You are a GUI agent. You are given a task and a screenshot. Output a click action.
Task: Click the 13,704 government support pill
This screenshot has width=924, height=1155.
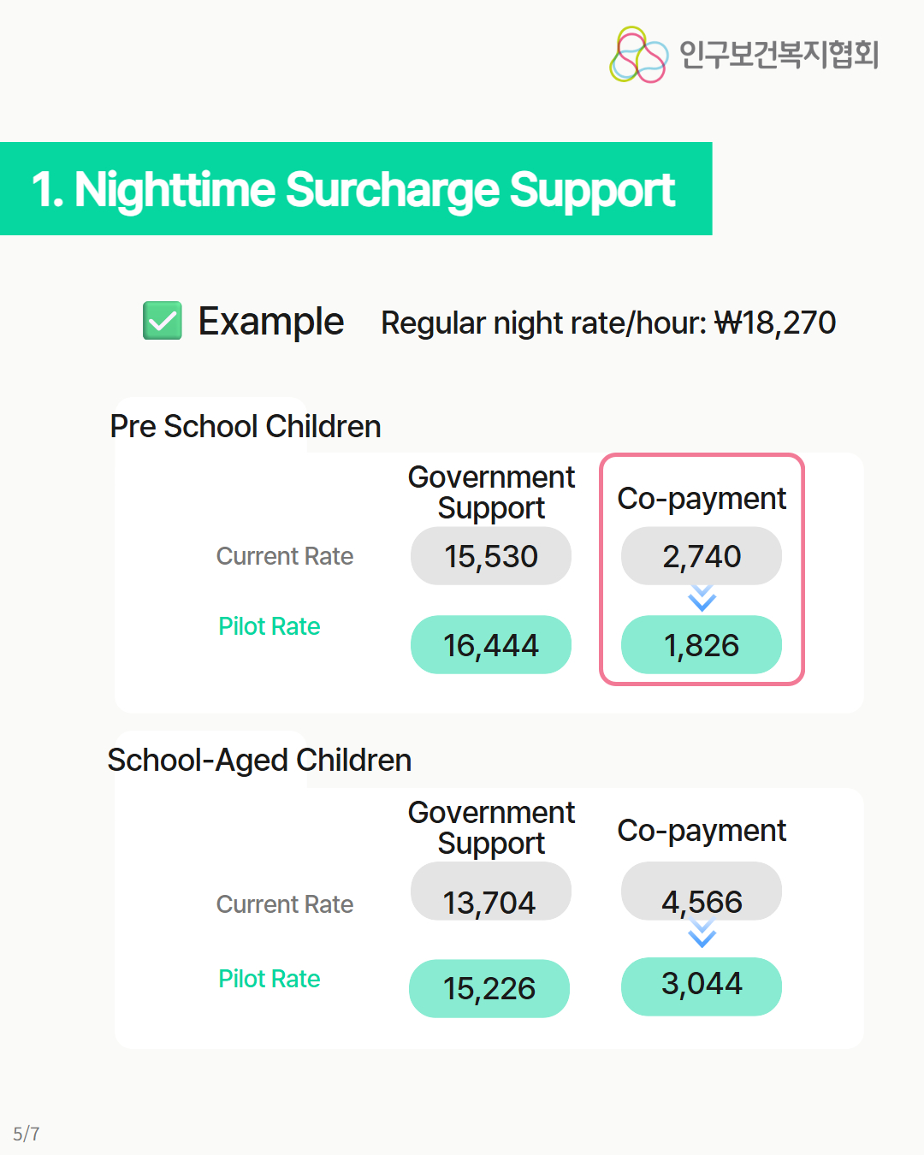click(x=491, y=892)
